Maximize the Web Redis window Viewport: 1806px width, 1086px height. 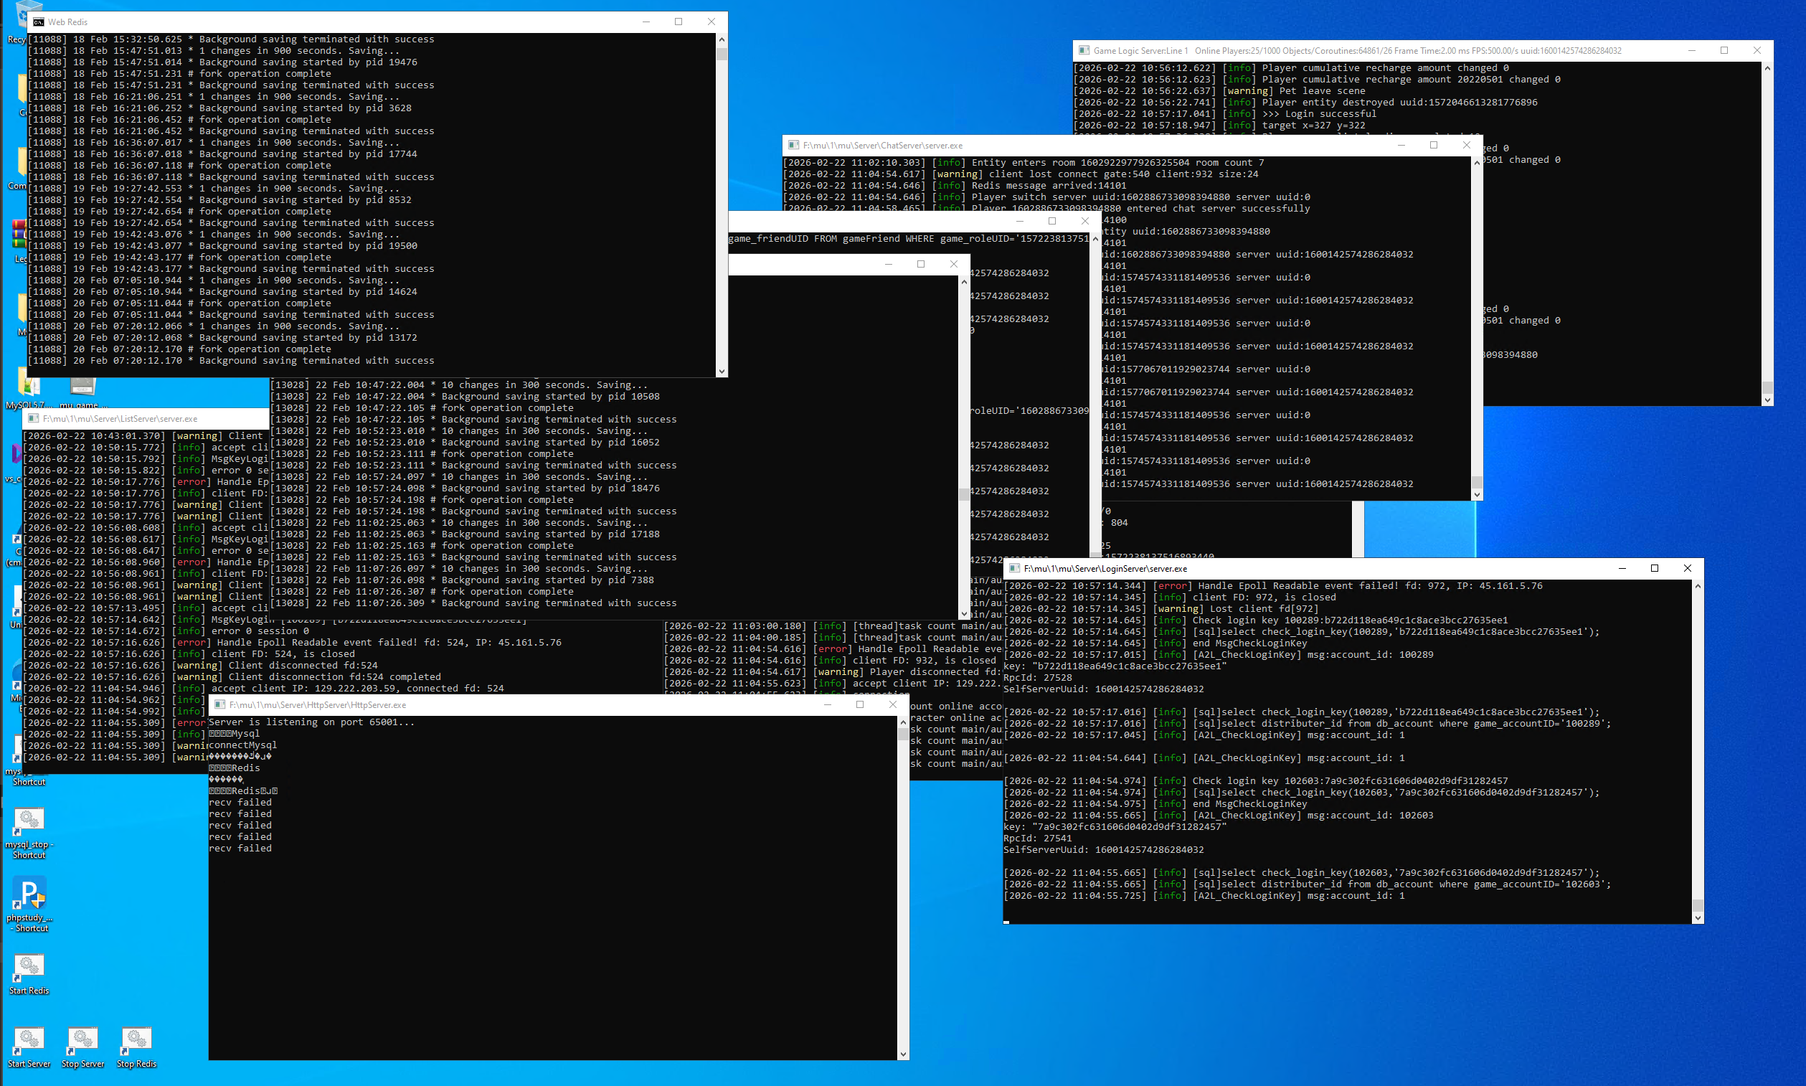tap(679, 22)
